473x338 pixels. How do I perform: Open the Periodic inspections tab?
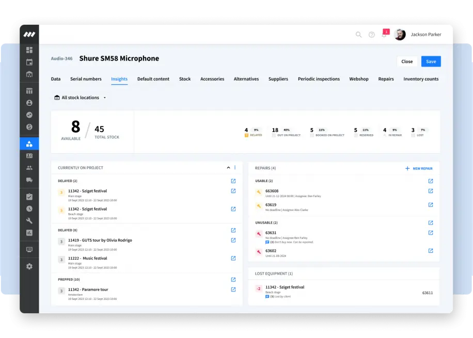pos(319,79)
